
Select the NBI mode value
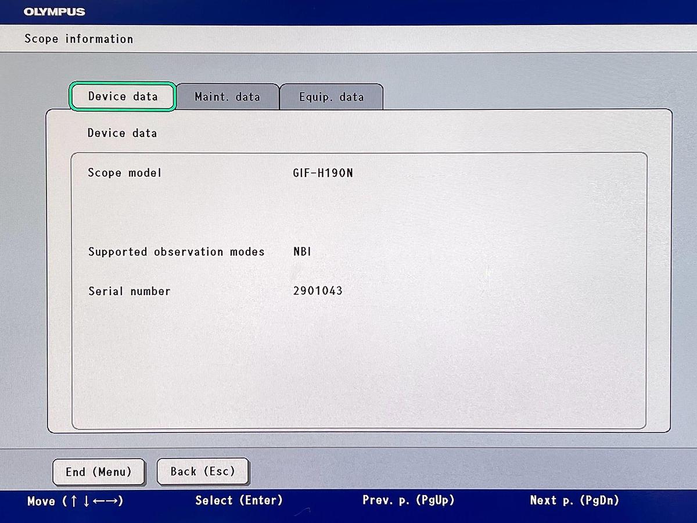coord(302,252)
